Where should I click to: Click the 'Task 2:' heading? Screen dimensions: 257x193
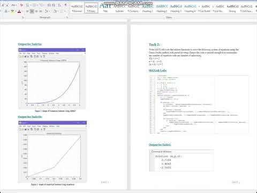pyautogui.click(x=154, y=44)
